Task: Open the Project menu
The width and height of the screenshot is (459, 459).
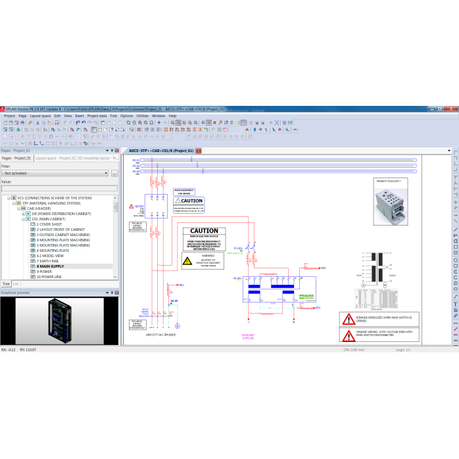Action: (x=9, y=116)
